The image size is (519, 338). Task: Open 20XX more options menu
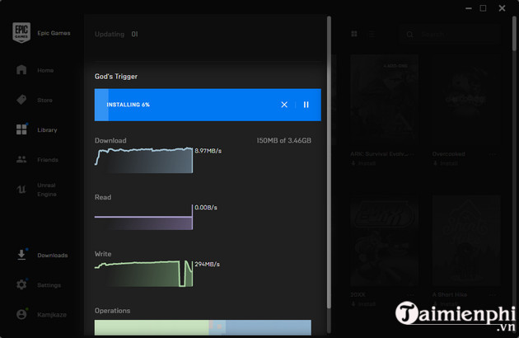click(x=411, y=294)
